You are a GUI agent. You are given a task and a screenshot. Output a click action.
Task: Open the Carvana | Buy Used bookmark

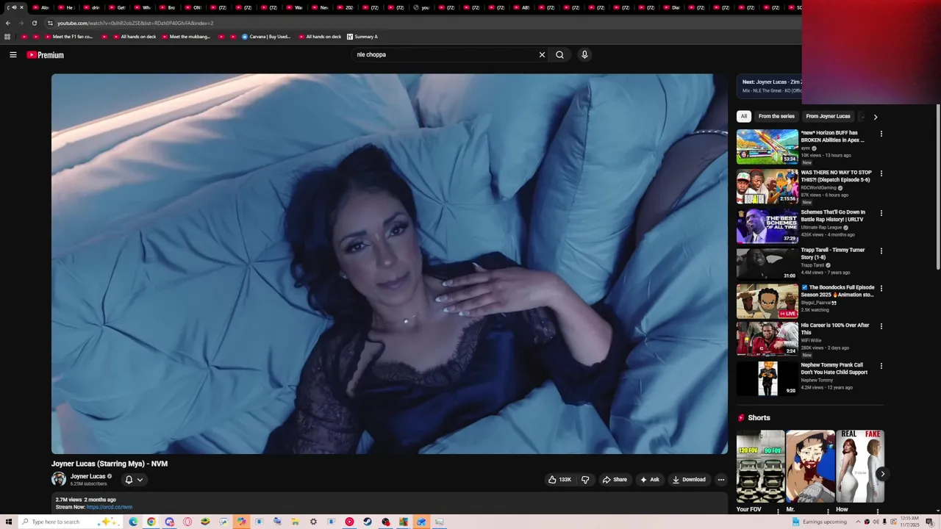266,37
